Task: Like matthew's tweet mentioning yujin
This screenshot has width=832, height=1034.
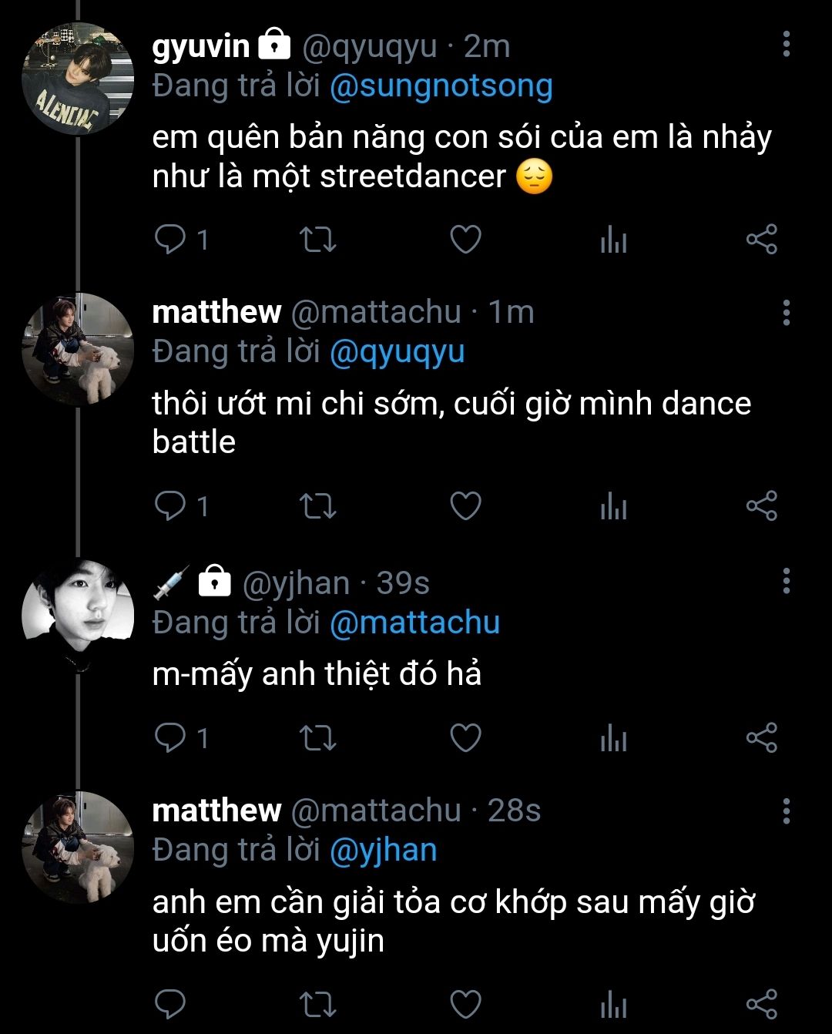Action: [465, 1005]
